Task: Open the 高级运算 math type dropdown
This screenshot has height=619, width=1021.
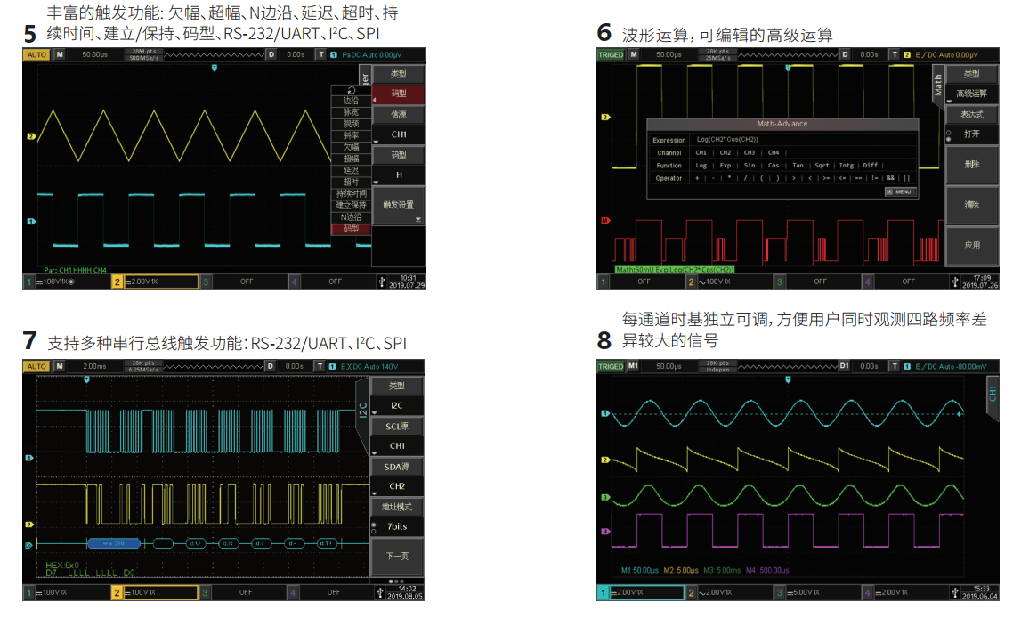Action: 970,94
